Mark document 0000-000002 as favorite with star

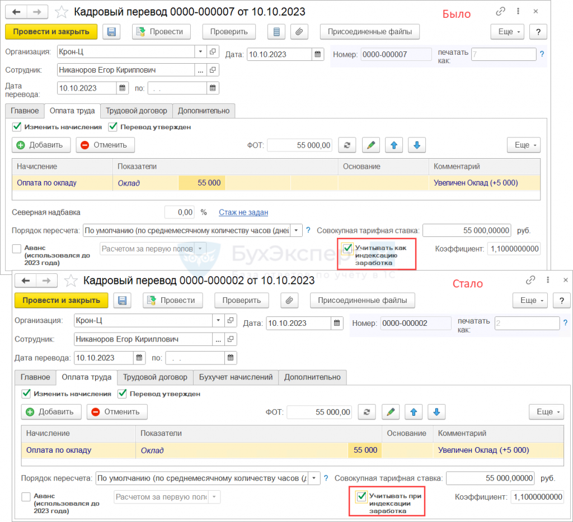[x=71, y=280]
